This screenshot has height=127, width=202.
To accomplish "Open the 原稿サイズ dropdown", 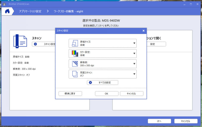I will [103, 43].
